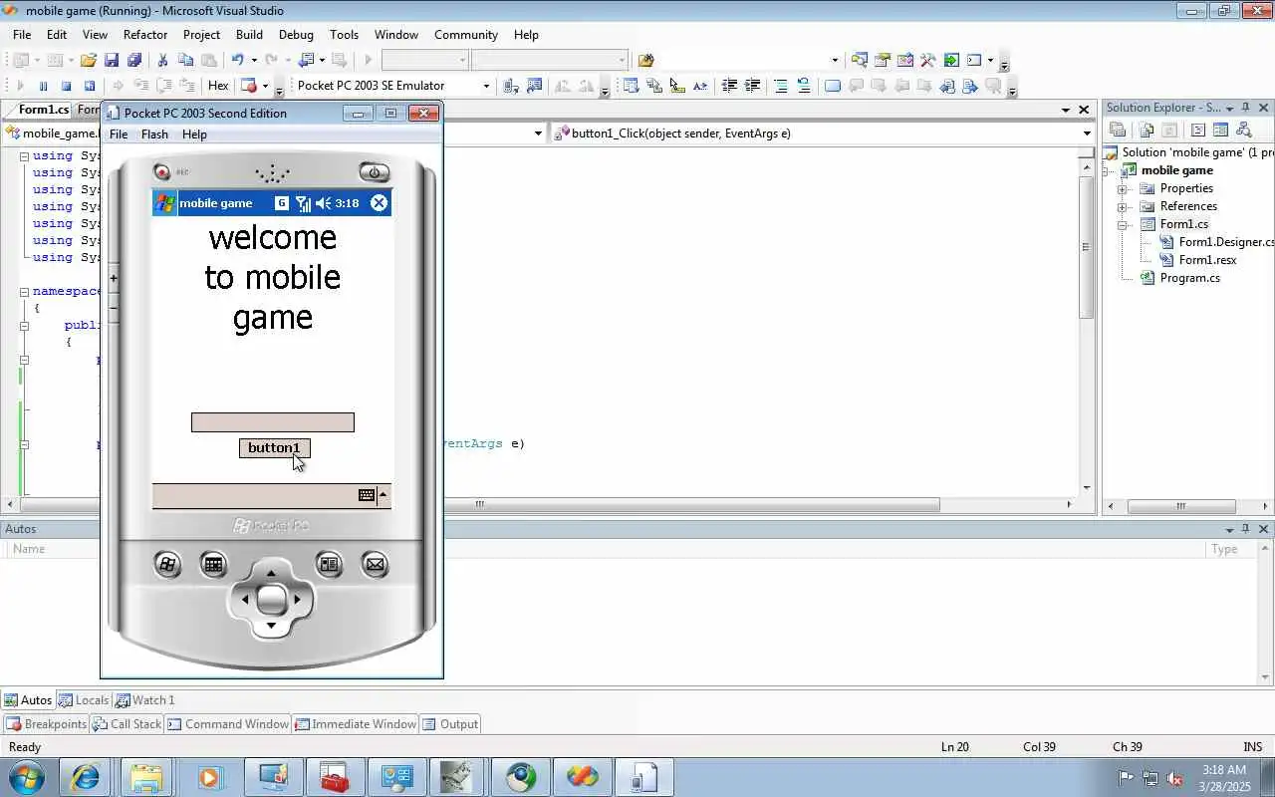Comment out the selected lines icon
Viewport: 1275px width, 797px height.
pyautogui.click(x=781, y=87)
